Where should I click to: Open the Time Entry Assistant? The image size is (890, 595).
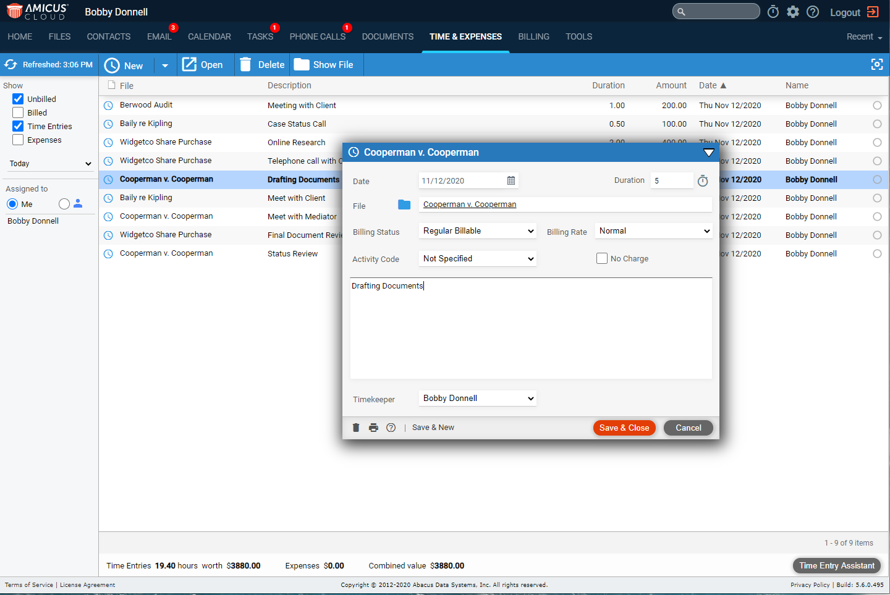pyautogui.click(x=837, y=565)
